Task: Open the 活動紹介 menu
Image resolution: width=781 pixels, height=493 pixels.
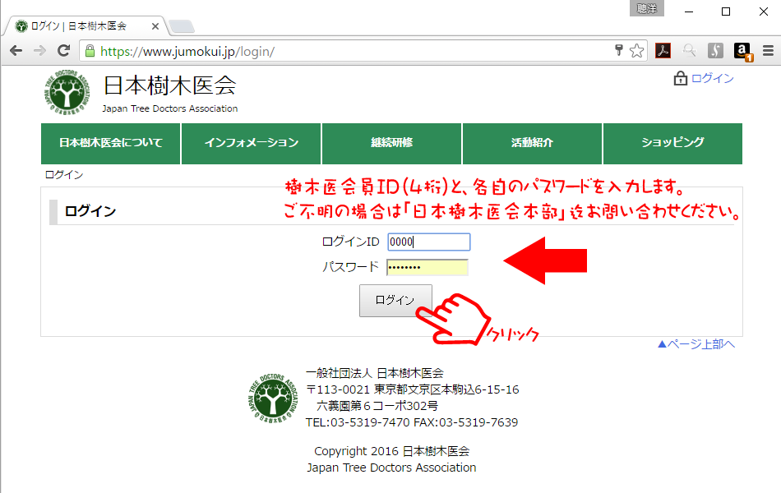Action: click(x=532, y=144)
